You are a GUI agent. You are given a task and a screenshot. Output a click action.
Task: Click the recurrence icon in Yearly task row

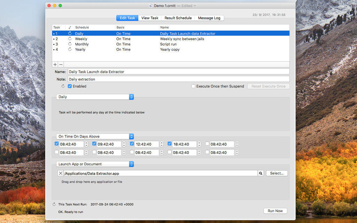click(70, 49)
